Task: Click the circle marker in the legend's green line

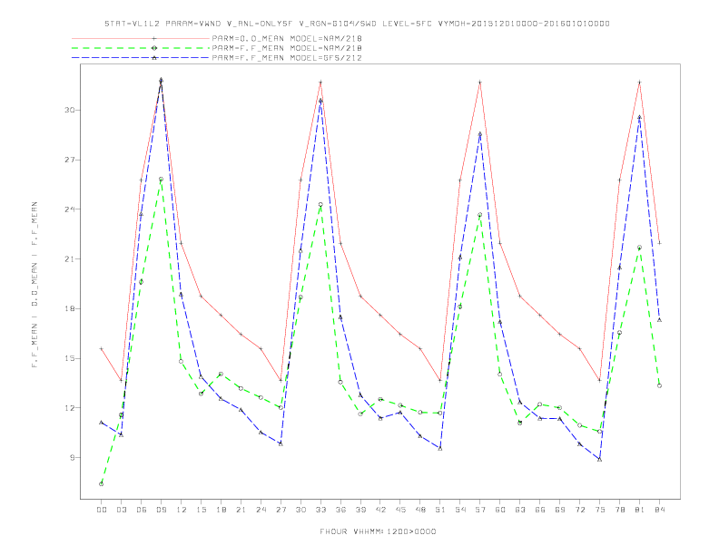Action: pyautogui.click(x=154, y=48)
